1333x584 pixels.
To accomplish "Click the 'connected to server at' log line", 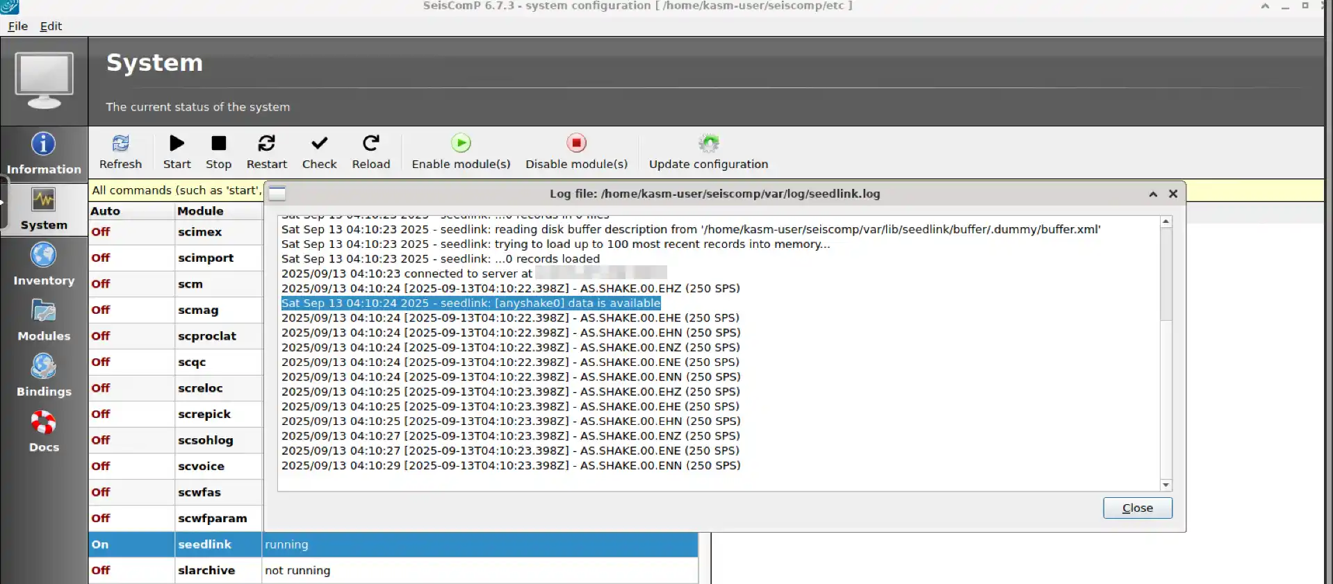I will pos(474,274).
